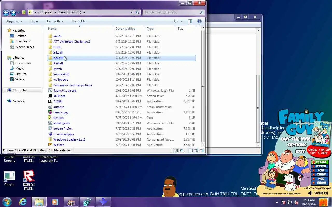Open Internet Explorer from the taskbar
Image resolution: width=332 pixels, height=207 pixels.
23,202
